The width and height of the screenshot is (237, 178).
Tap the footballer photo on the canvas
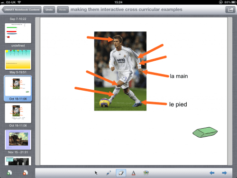pyautogui.click(x=120, y=71)
